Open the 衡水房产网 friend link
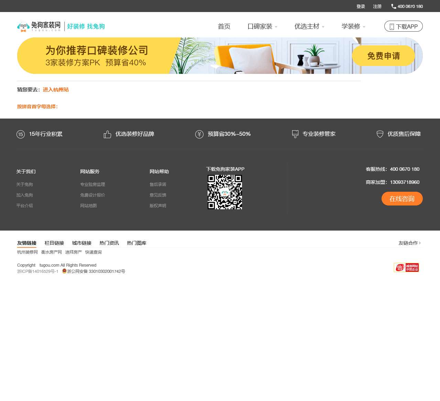The image size is (440, 401). coord(52,252)
